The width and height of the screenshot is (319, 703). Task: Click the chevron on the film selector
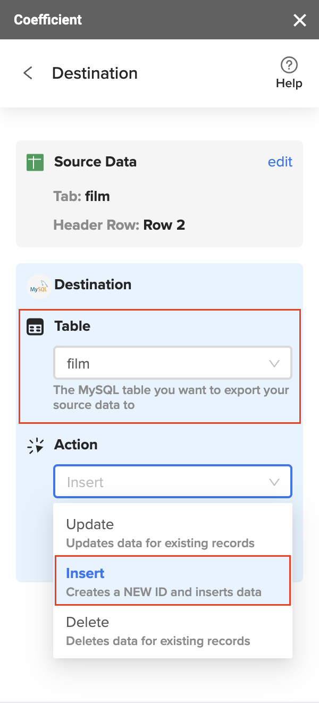tap(274, 363)
